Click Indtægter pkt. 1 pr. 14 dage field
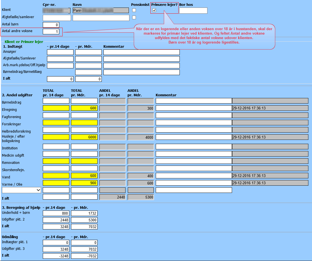Viewport: 312px width, 261px height. pos(56,243)
